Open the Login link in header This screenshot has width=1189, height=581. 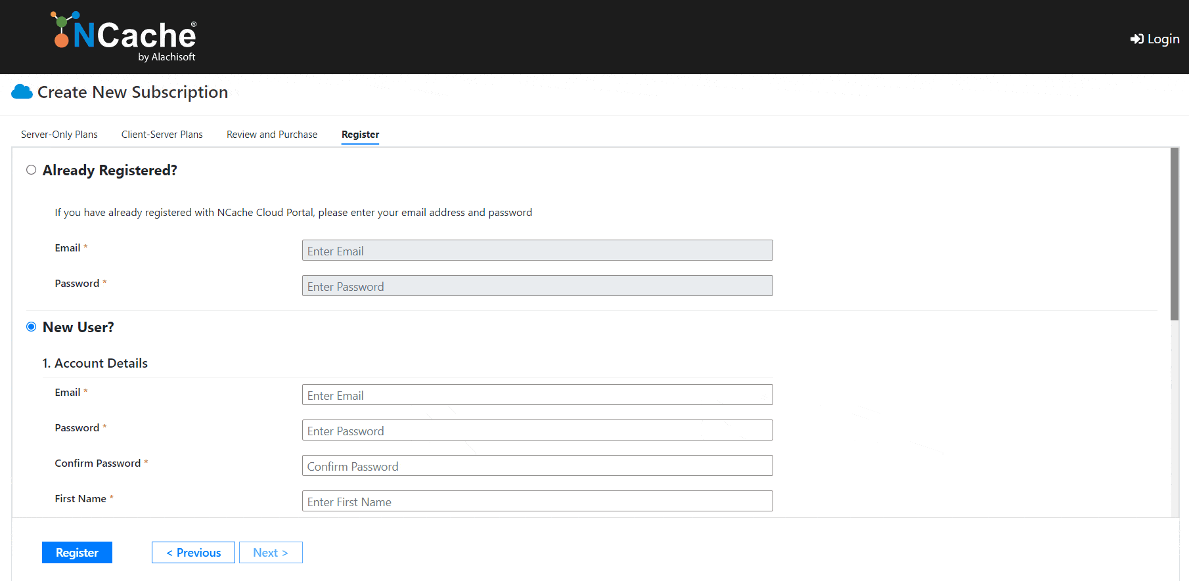[x=1155, y=39]
